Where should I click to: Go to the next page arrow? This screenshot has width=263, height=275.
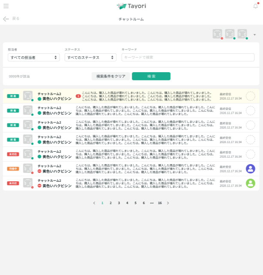(168, 203)
